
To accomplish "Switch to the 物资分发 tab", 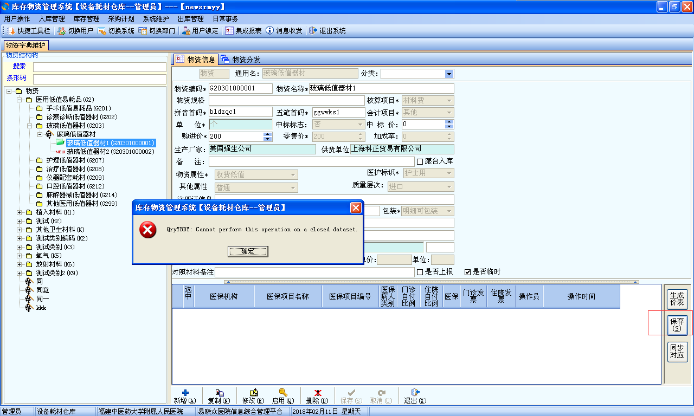I will [241, 60].
